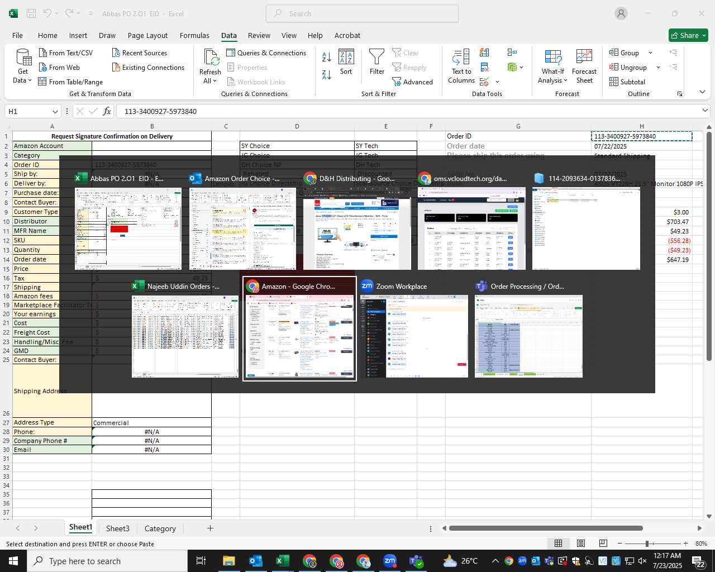715x572 pixels.
Task: Click the Data Validation icon
Action: [484, 82]
